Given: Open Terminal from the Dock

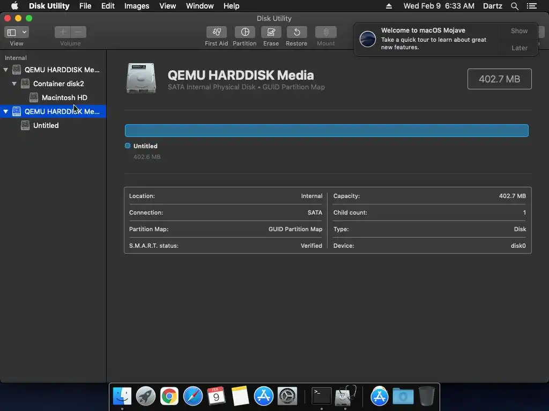Looking at the screenshot, I should click(x=322, y=397).
